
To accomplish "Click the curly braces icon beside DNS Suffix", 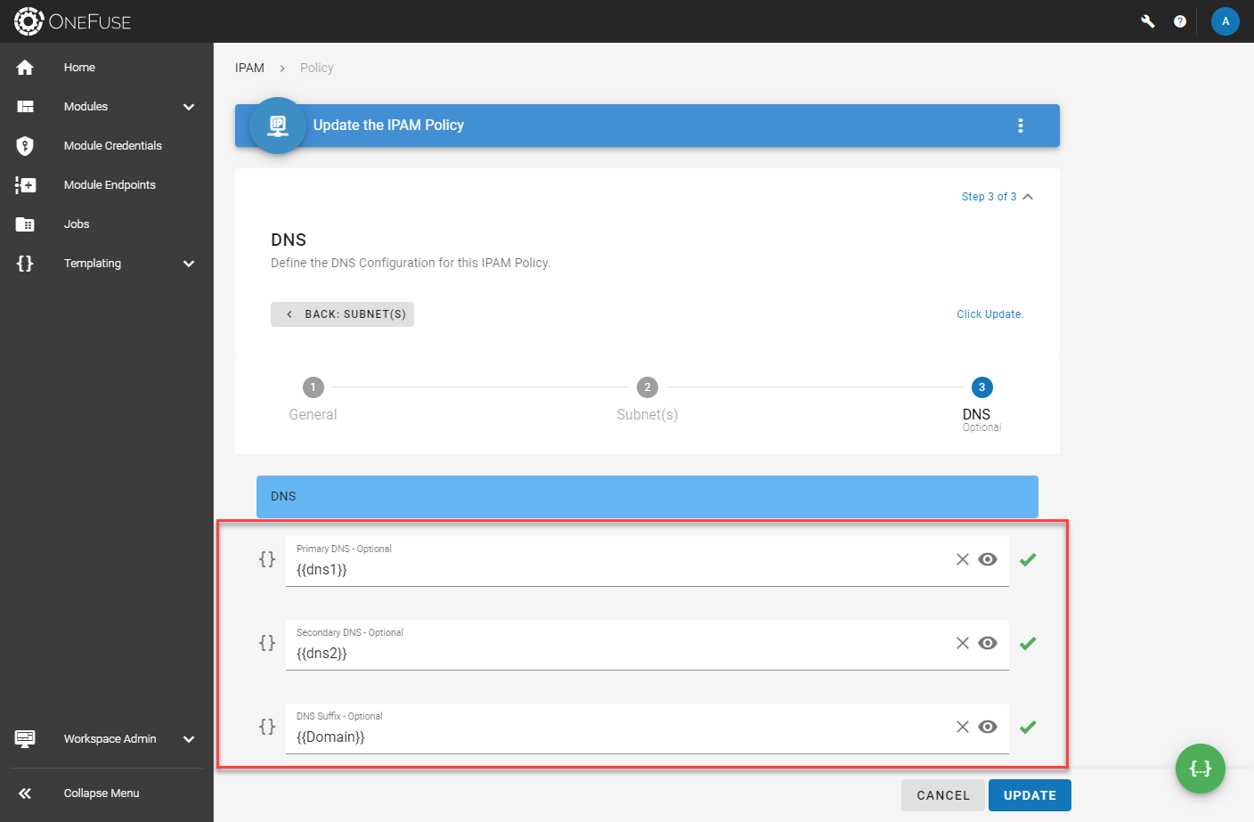I will coord(267,727).
